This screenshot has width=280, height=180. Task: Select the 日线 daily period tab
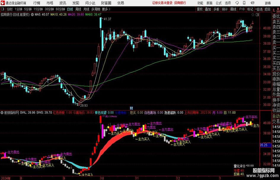(x=70, y=9)
